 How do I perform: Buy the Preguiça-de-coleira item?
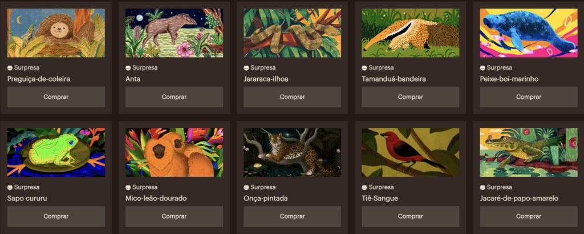(56, 97)
